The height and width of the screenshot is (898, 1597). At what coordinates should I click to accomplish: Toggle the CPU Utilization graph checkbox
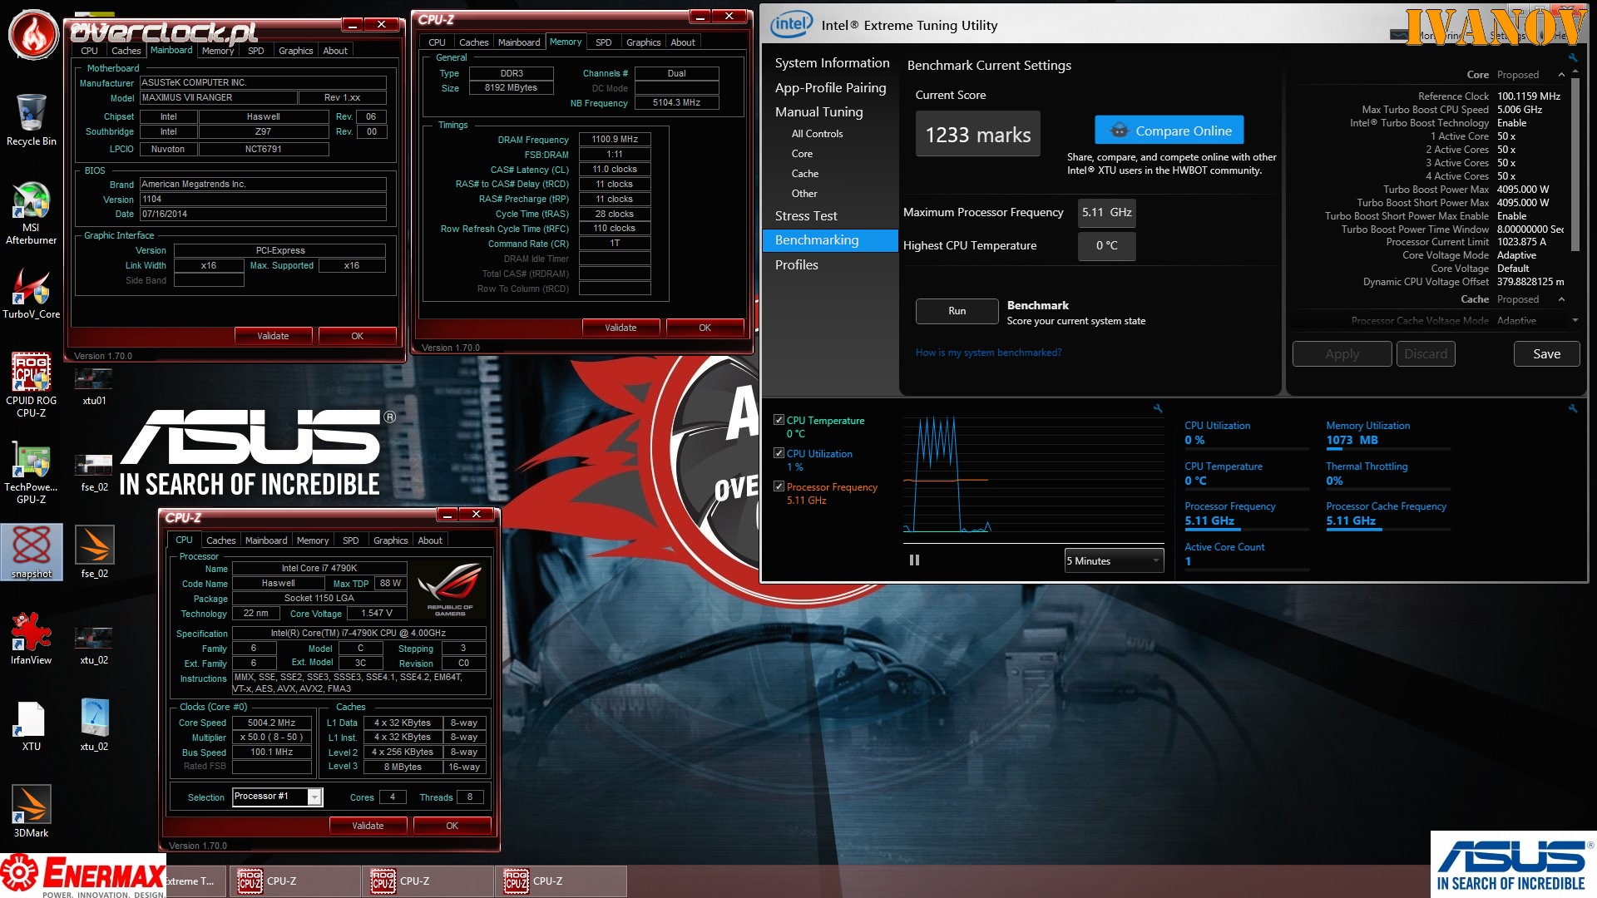click(x=779, y=454)
